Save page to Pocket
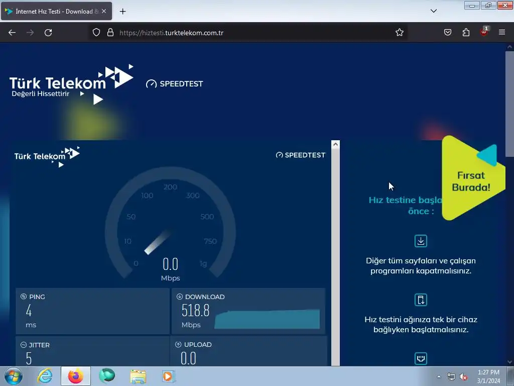Viewport: 514px width, 386px height. (447, 33)
